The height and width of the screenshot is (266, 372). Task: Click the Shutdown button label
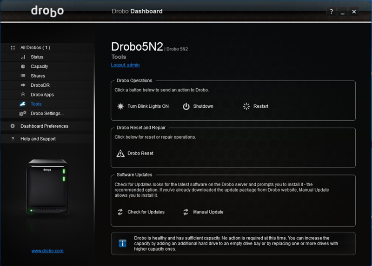(x=203, y=106)
